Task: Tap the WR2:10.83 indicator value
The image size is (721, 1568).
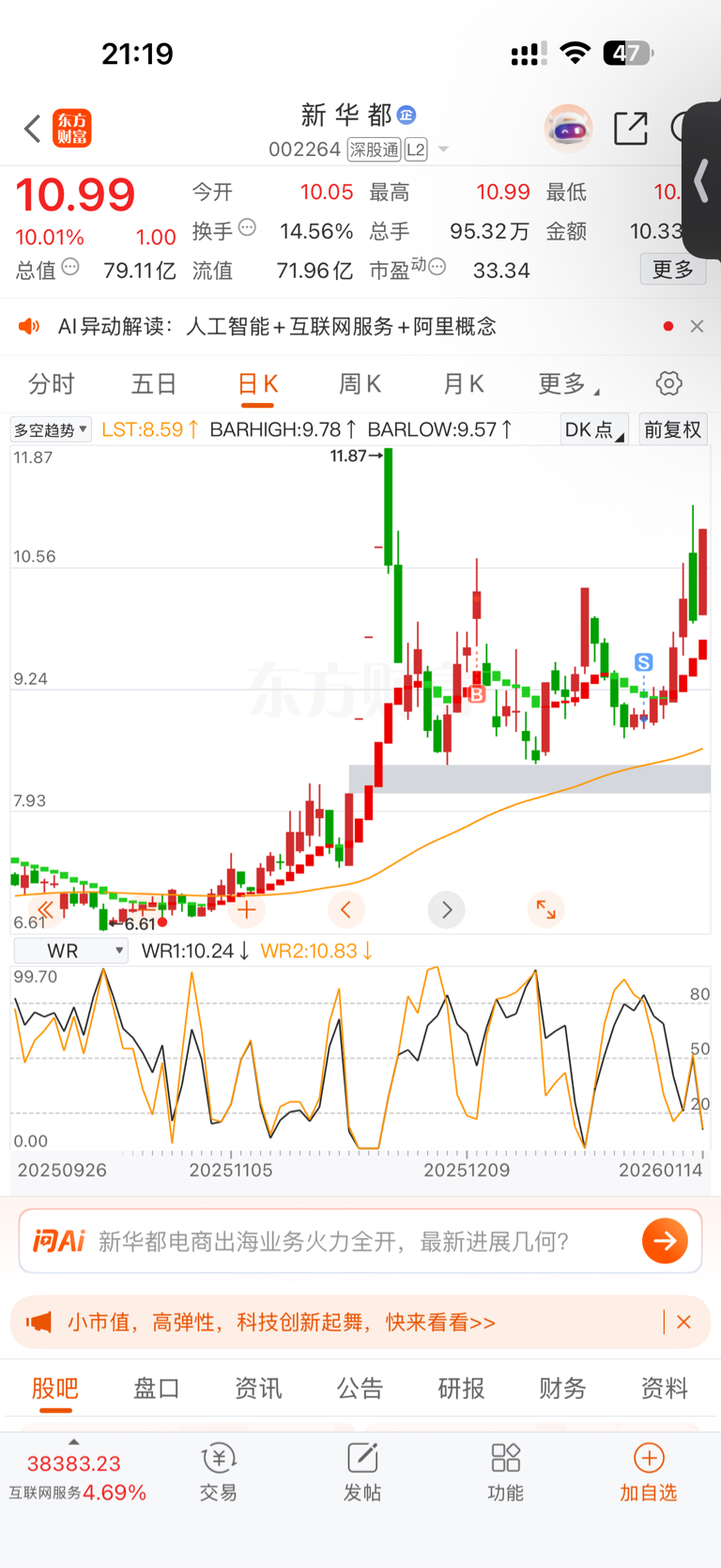Action: (x=315, y=951)
